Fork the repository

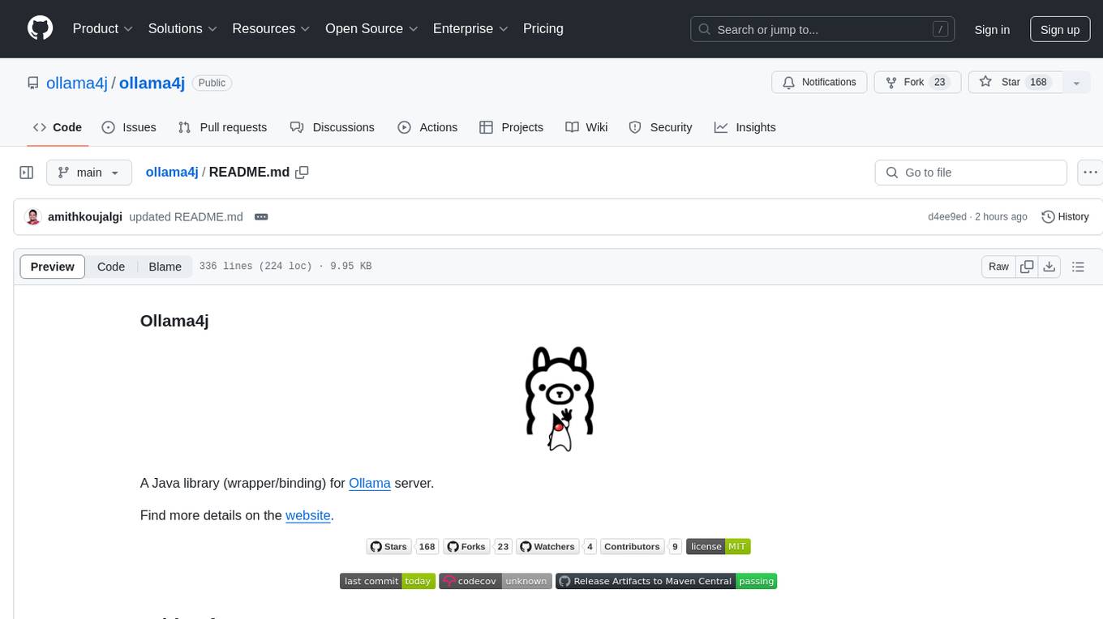click(x=917, y=83)
